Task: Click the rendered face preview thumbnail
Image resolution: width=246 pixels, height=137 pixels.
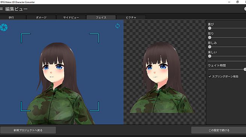Action: 162,78
